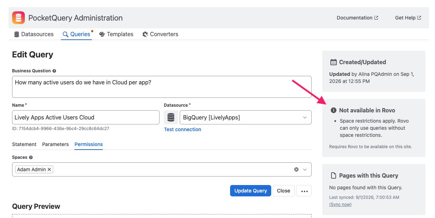Screen dimensions: 435x218
Task: Click the calendar icon by Created/Updated
Action: (x=333, y=62)
